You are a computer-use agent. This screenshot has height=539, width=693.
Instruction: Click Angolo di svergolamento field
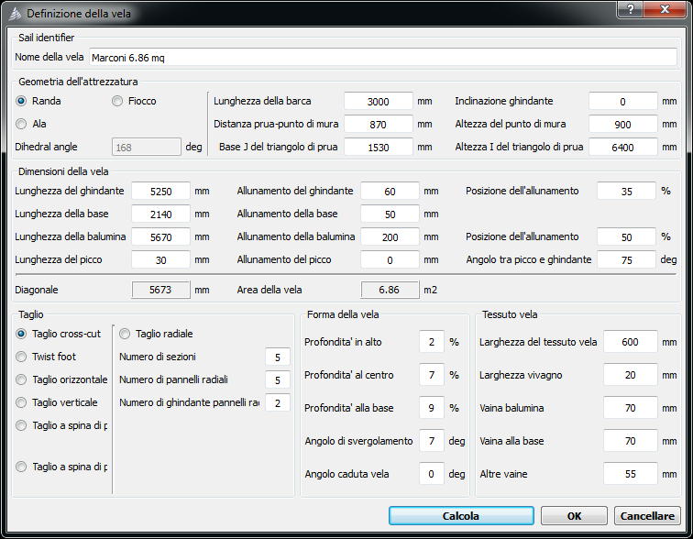tap(432, 441)
